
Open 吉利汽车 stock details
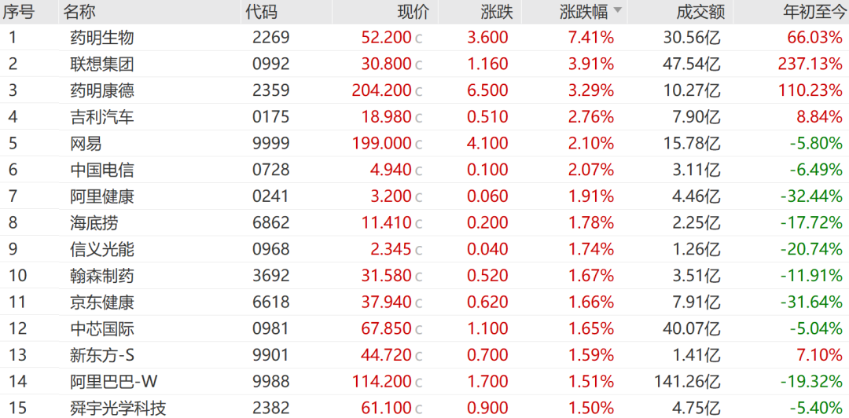coord(424,117)
